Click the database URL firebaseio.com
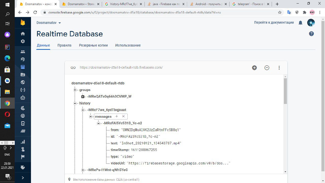Screen dimensions: 325x183 (x=121, y=68)
